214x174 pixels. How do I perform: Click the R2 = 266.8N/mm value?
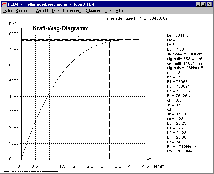[x=183, y=151]
